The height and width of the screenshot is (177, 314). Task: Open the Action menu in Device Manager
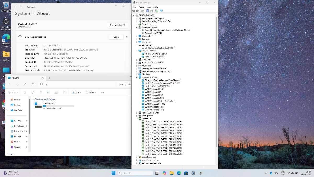(x=142, y=7)
